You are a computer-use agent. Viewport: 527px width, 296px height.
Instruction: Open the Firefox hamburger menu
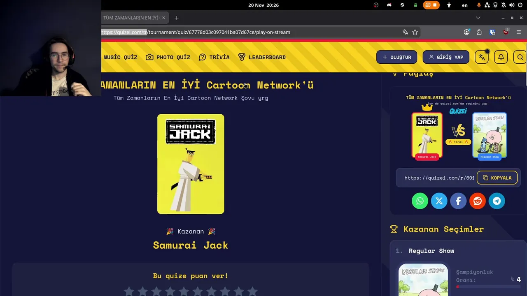point(519,32)
